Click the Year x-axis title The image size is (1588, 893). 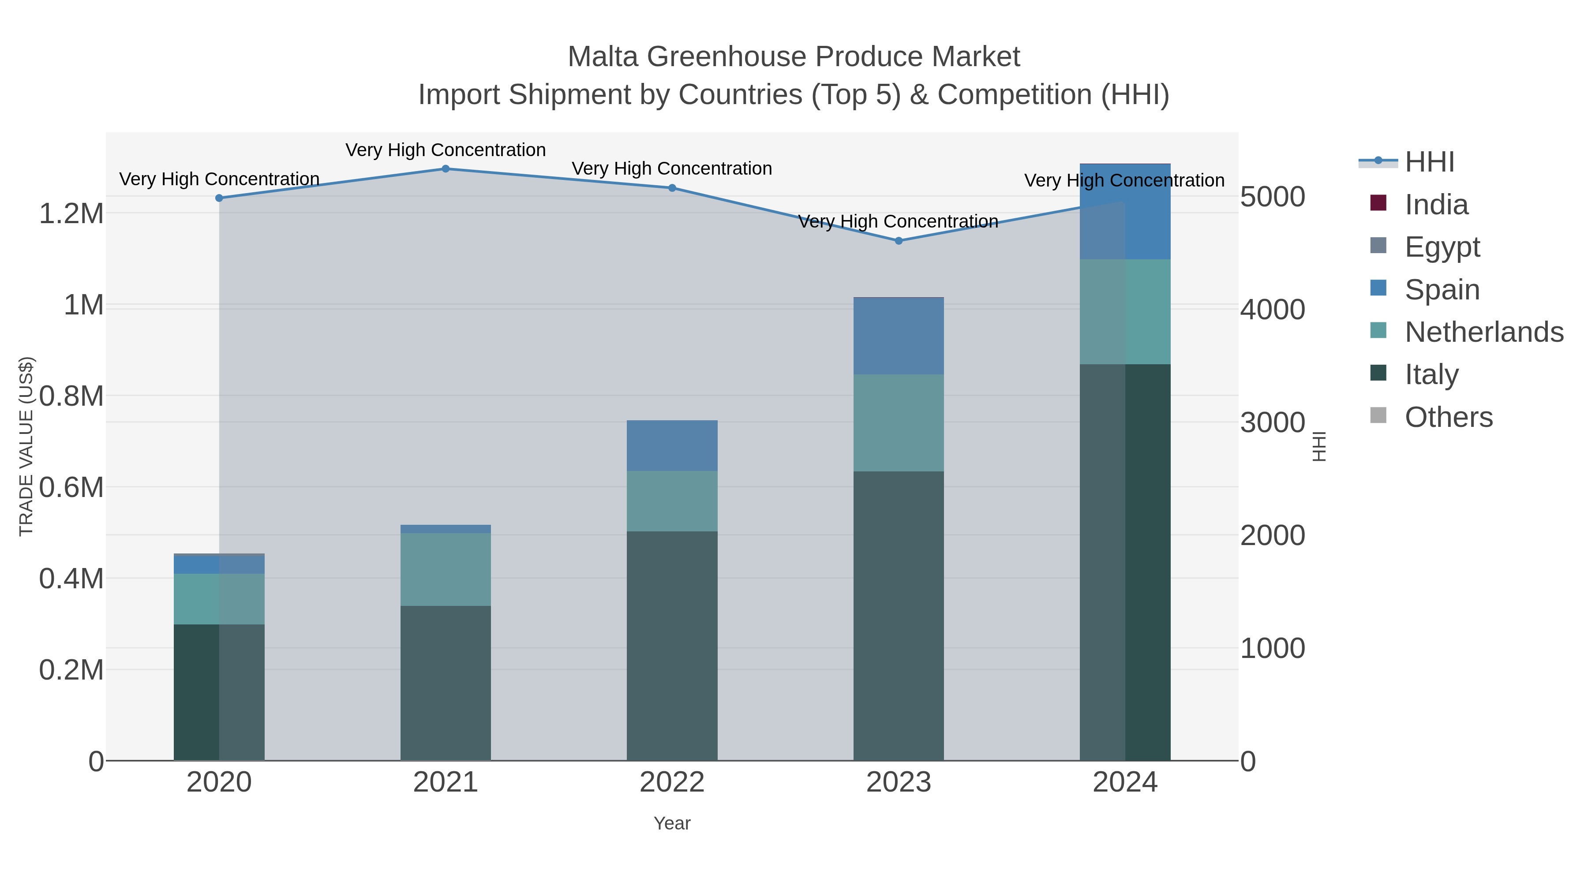[x=672, y=823]
